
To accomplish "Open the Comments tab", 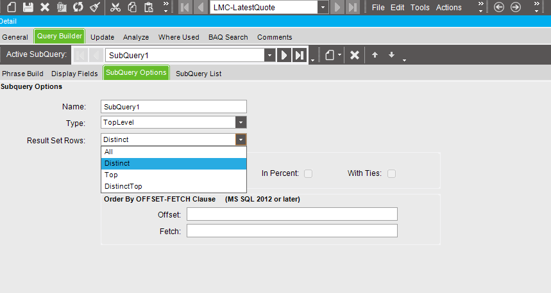I will [x=275, y=37].
